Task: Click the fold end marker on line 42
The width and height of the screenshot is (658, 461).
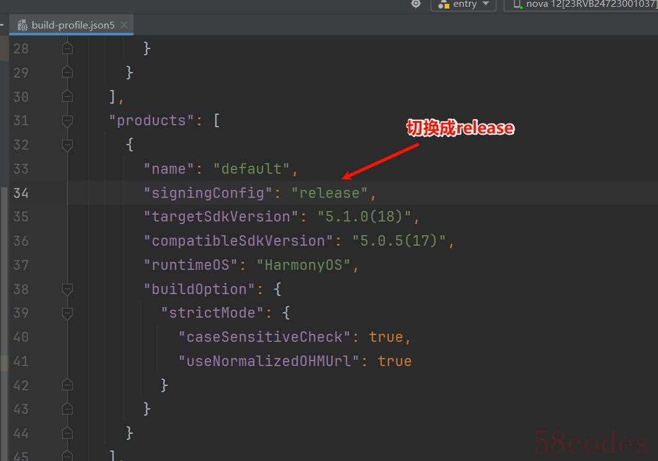Action: tap(67, 385)
